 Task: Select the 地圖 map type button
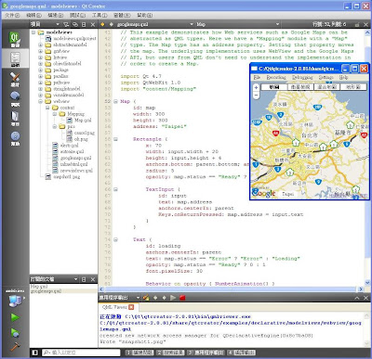[x=274, y=87]
